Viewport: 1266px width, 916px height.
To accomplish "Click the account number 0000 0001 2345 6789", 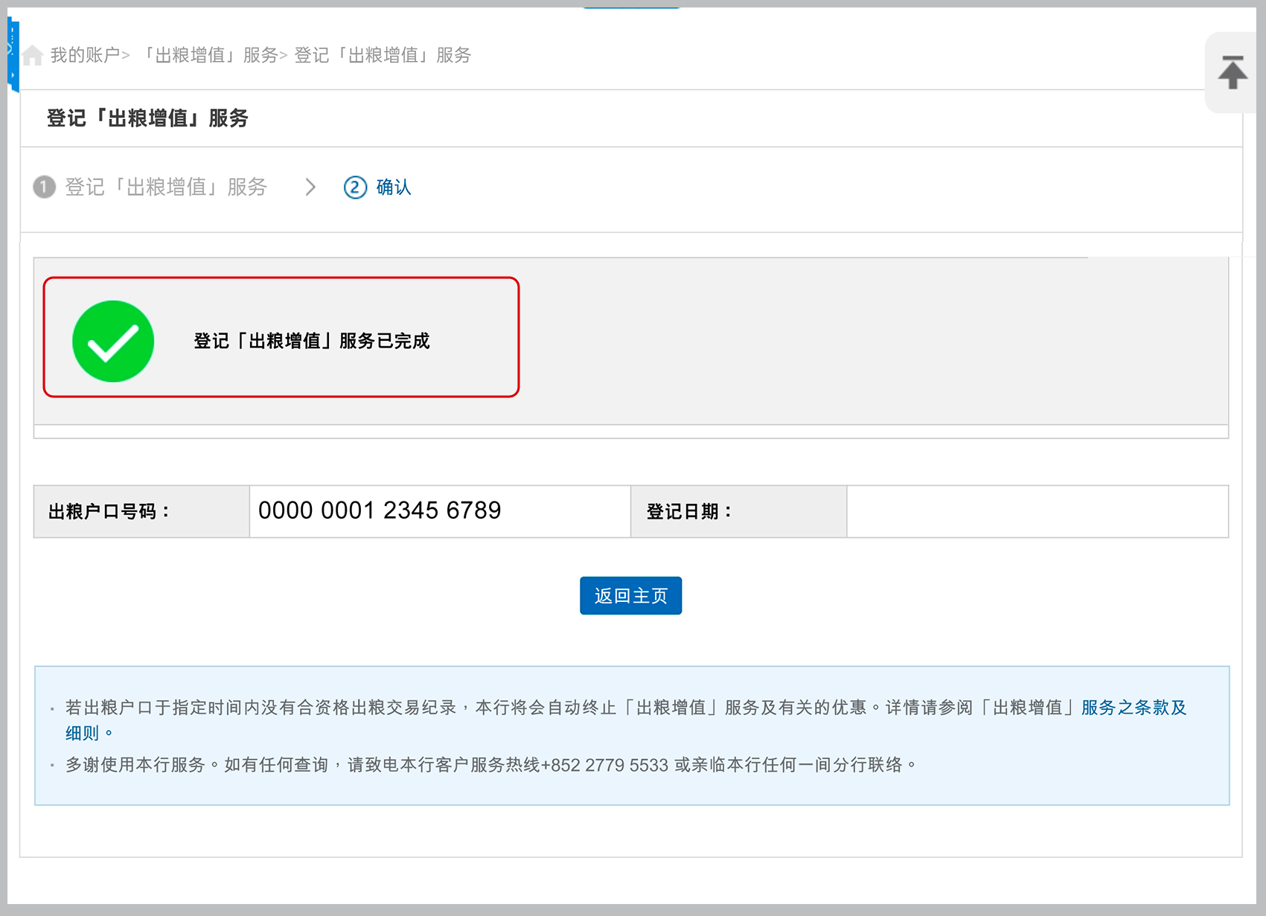I will 380,510.
